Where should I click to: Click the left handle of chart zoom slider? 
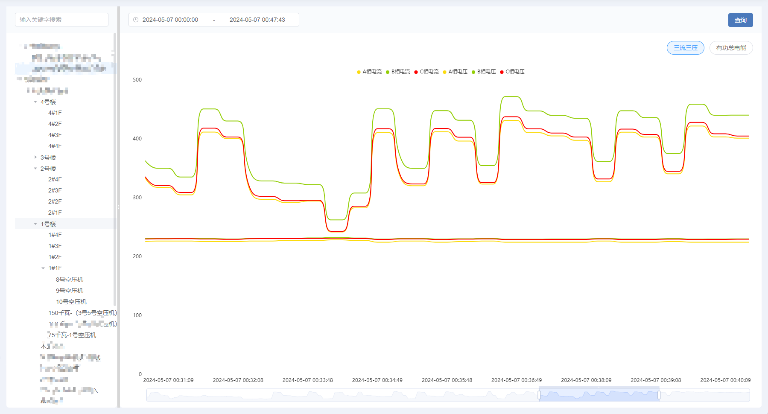pyautogui.click(x=539, y=395)
